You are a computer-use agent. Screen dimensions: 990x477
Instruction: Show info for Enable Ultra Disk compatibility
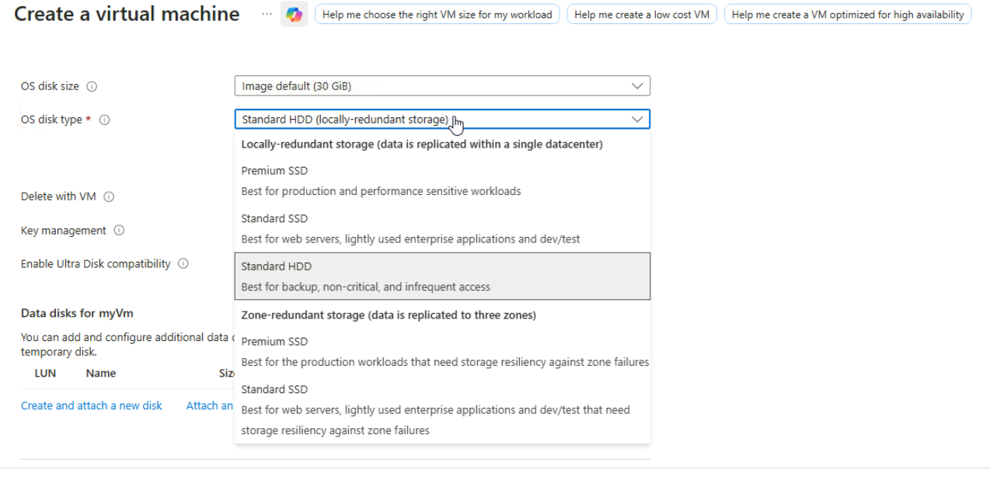pyautogui.click(x=183, y=264)
